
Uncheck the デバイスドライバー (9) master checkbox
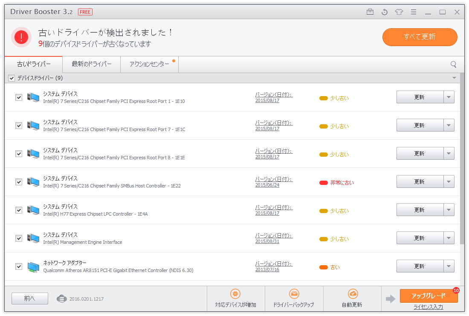point(11,78)
